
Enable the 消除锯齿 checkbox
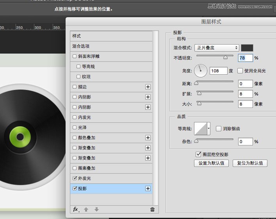[x=219, y=129]
